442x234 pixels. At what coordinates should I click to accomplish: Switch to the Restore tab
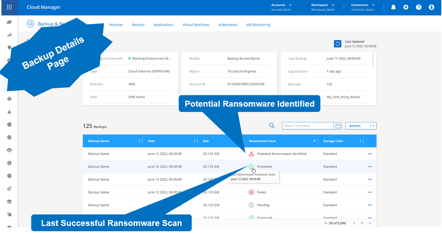pos(138,25)
